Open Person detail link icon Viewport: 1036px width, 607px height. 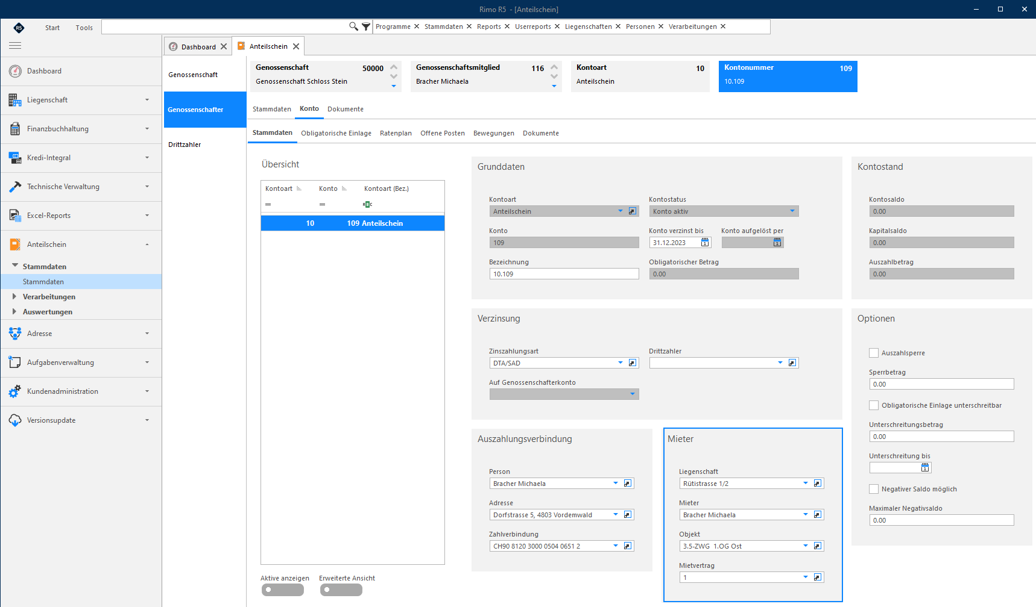628,484
